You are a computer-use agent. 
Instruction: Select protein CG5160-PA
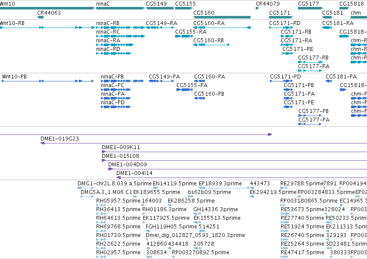(210, 77)
